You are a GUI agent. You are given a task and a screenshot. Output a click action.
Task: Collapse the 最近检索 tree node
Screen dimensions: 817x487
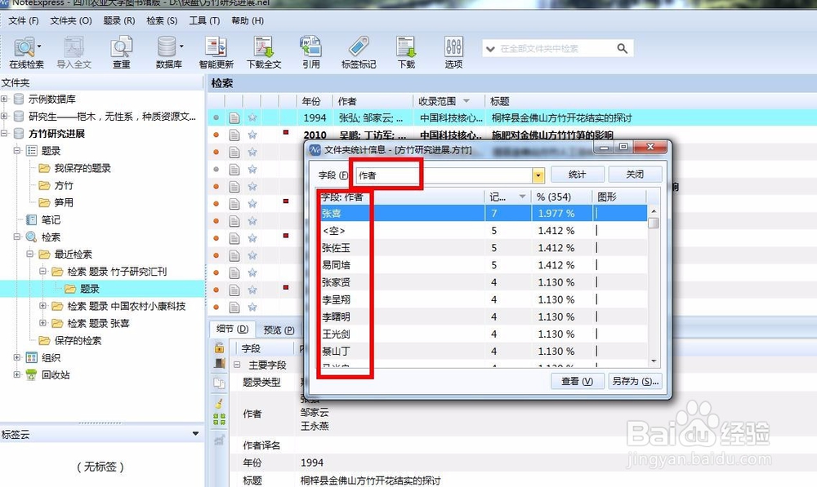tap(30, 254)
